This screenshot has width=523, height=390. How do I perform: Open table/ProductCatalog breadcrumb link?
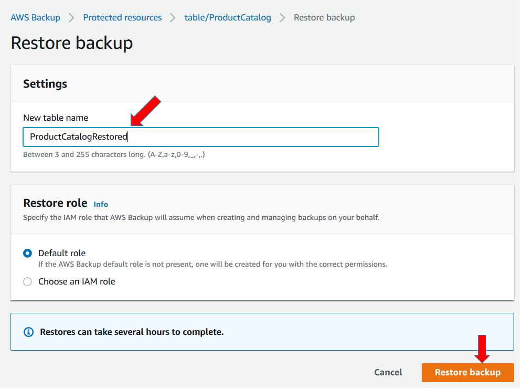coord(228,17)
